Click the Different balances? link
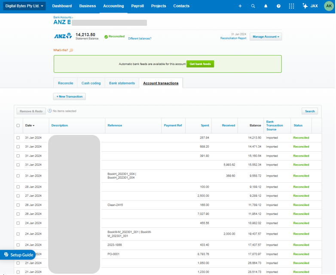Viewport: 336px width, 275px height. [x=140, y=39]
